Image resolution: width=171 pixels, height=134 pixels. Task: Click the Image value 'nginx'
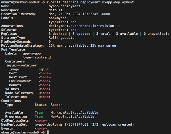44,69
